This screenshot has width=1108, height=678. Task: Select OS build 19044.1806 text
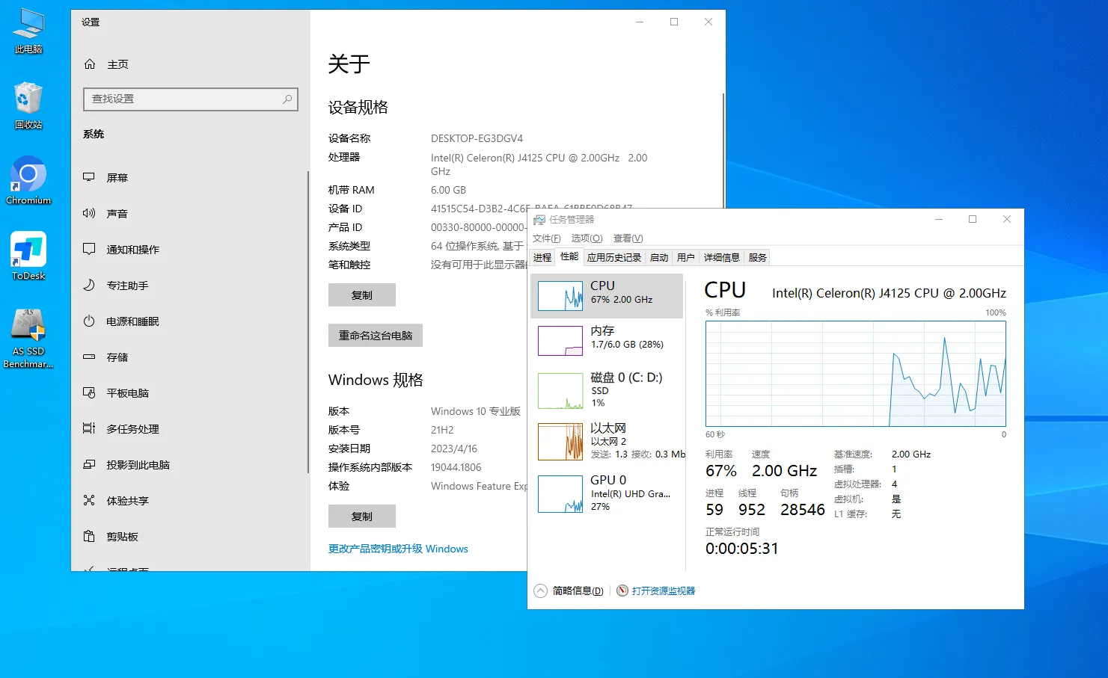coord(456,467)
